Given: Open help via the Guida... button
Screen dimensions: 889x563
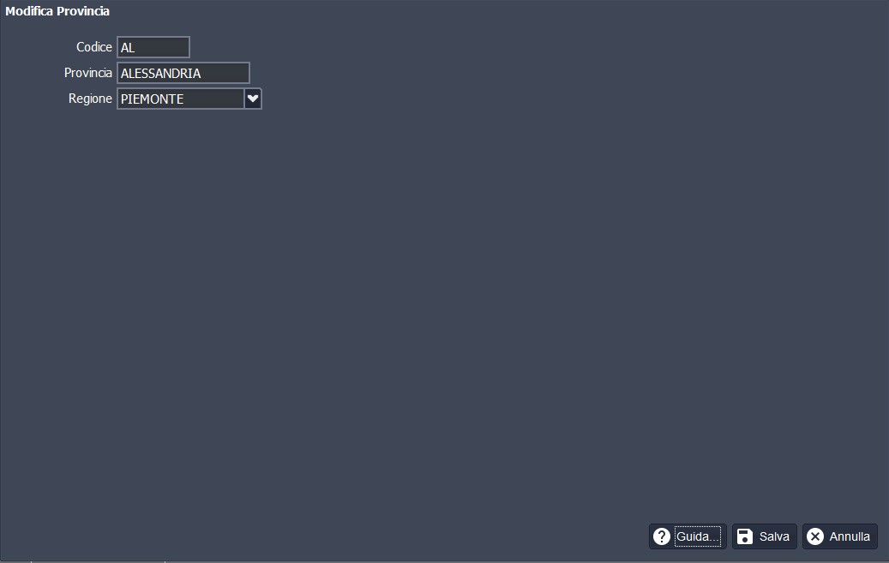Looking at the screenshot, I should [688, 536].
